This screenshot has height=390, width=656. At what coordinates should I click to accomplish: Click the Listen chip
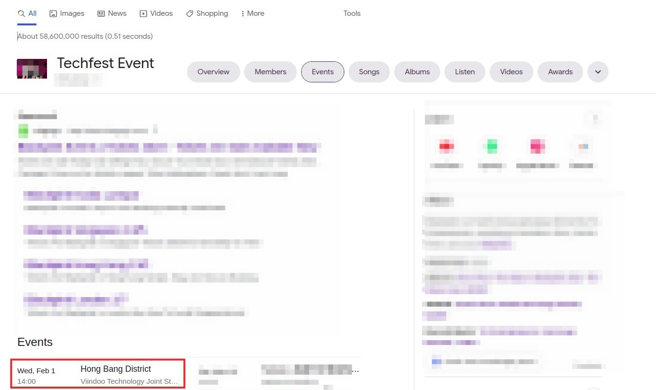[x=465, y=72]
